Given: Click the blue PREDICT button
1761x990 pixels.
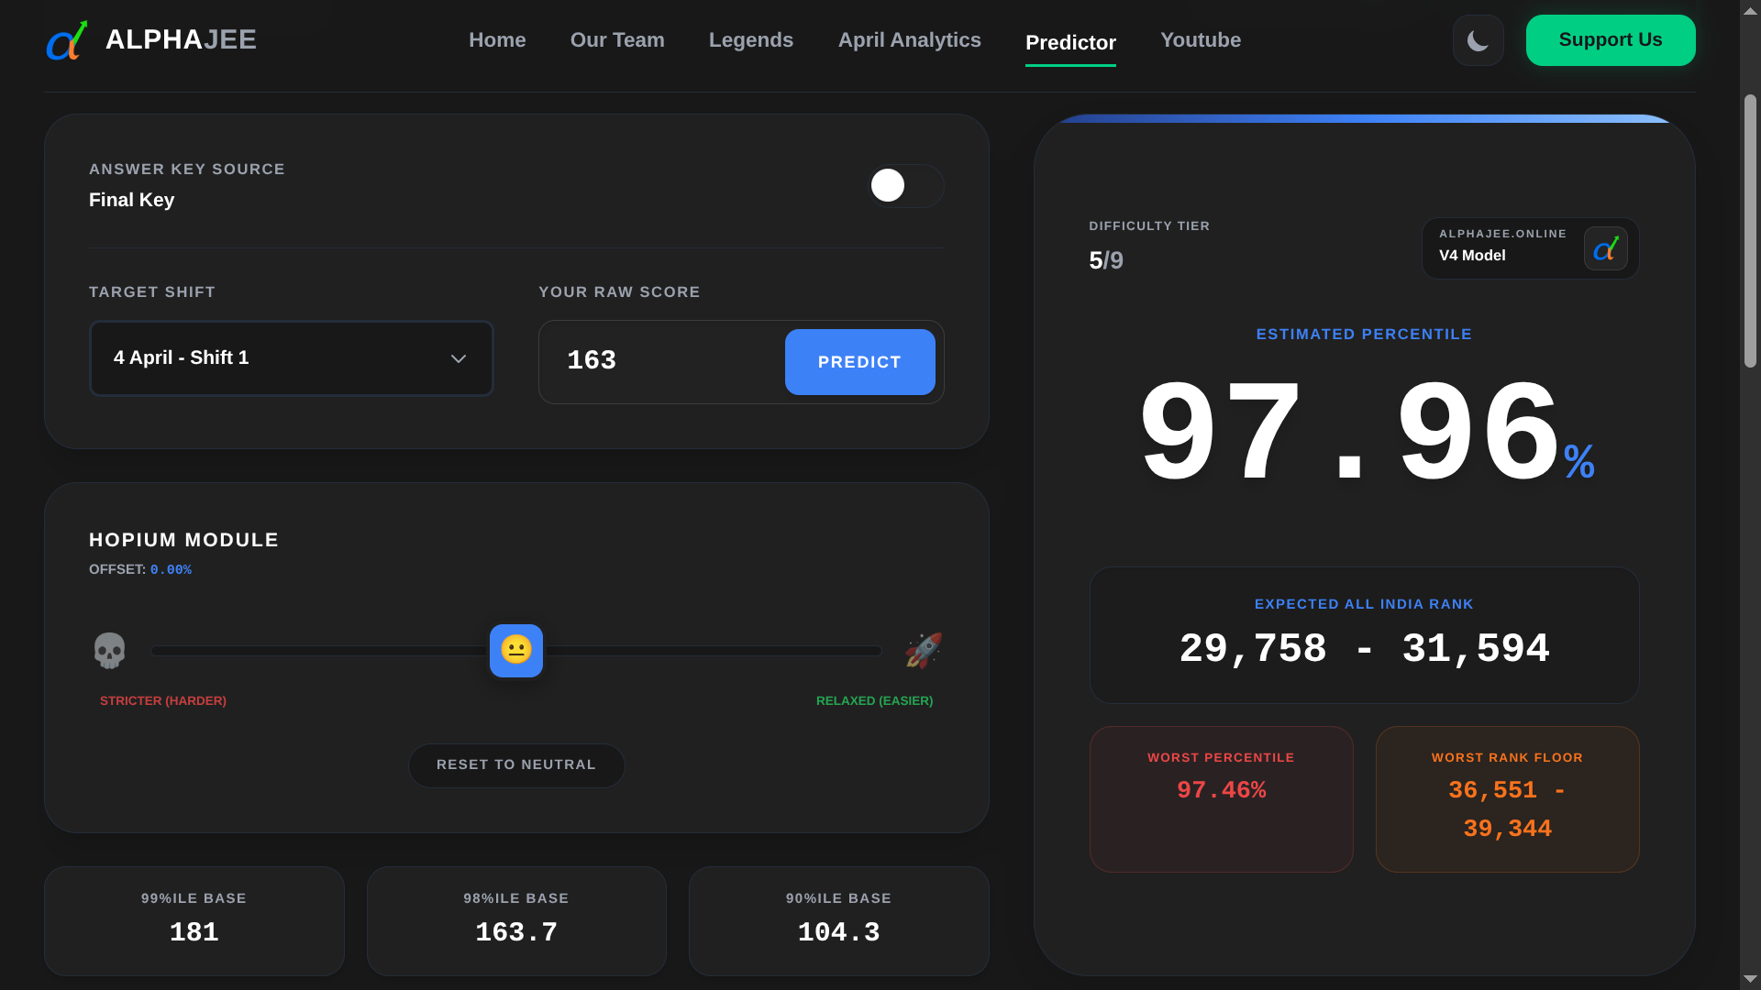Looking at the screenshot, I should coord(859,362).
